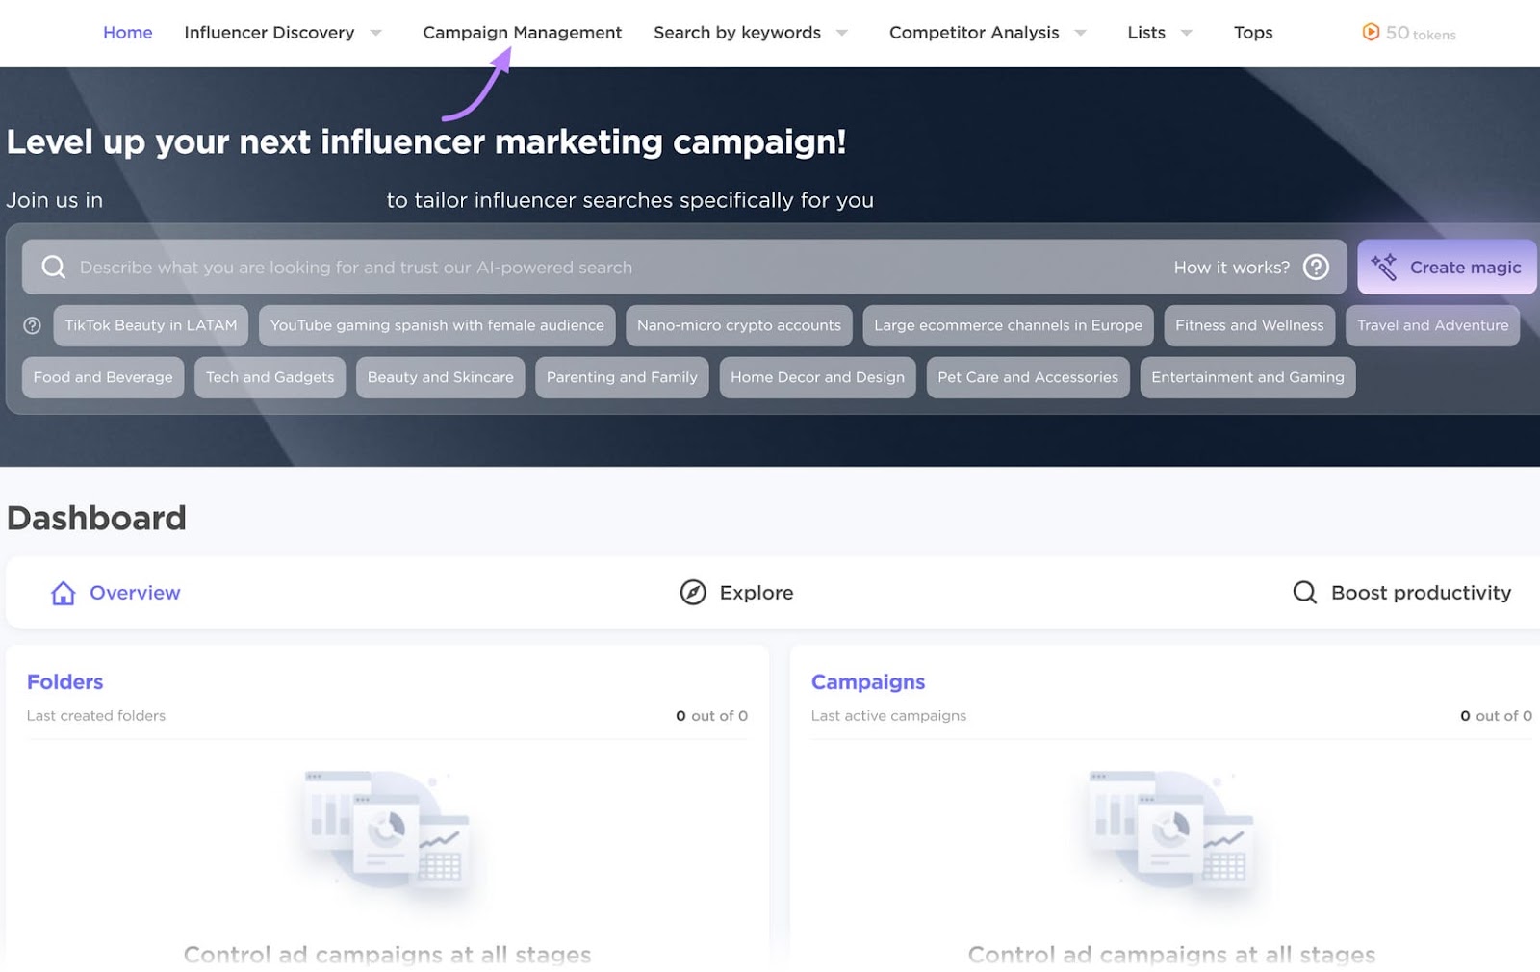
Task: Click the 50 tokens icon
Action: pyautogui.click(x=1371, y=32)
